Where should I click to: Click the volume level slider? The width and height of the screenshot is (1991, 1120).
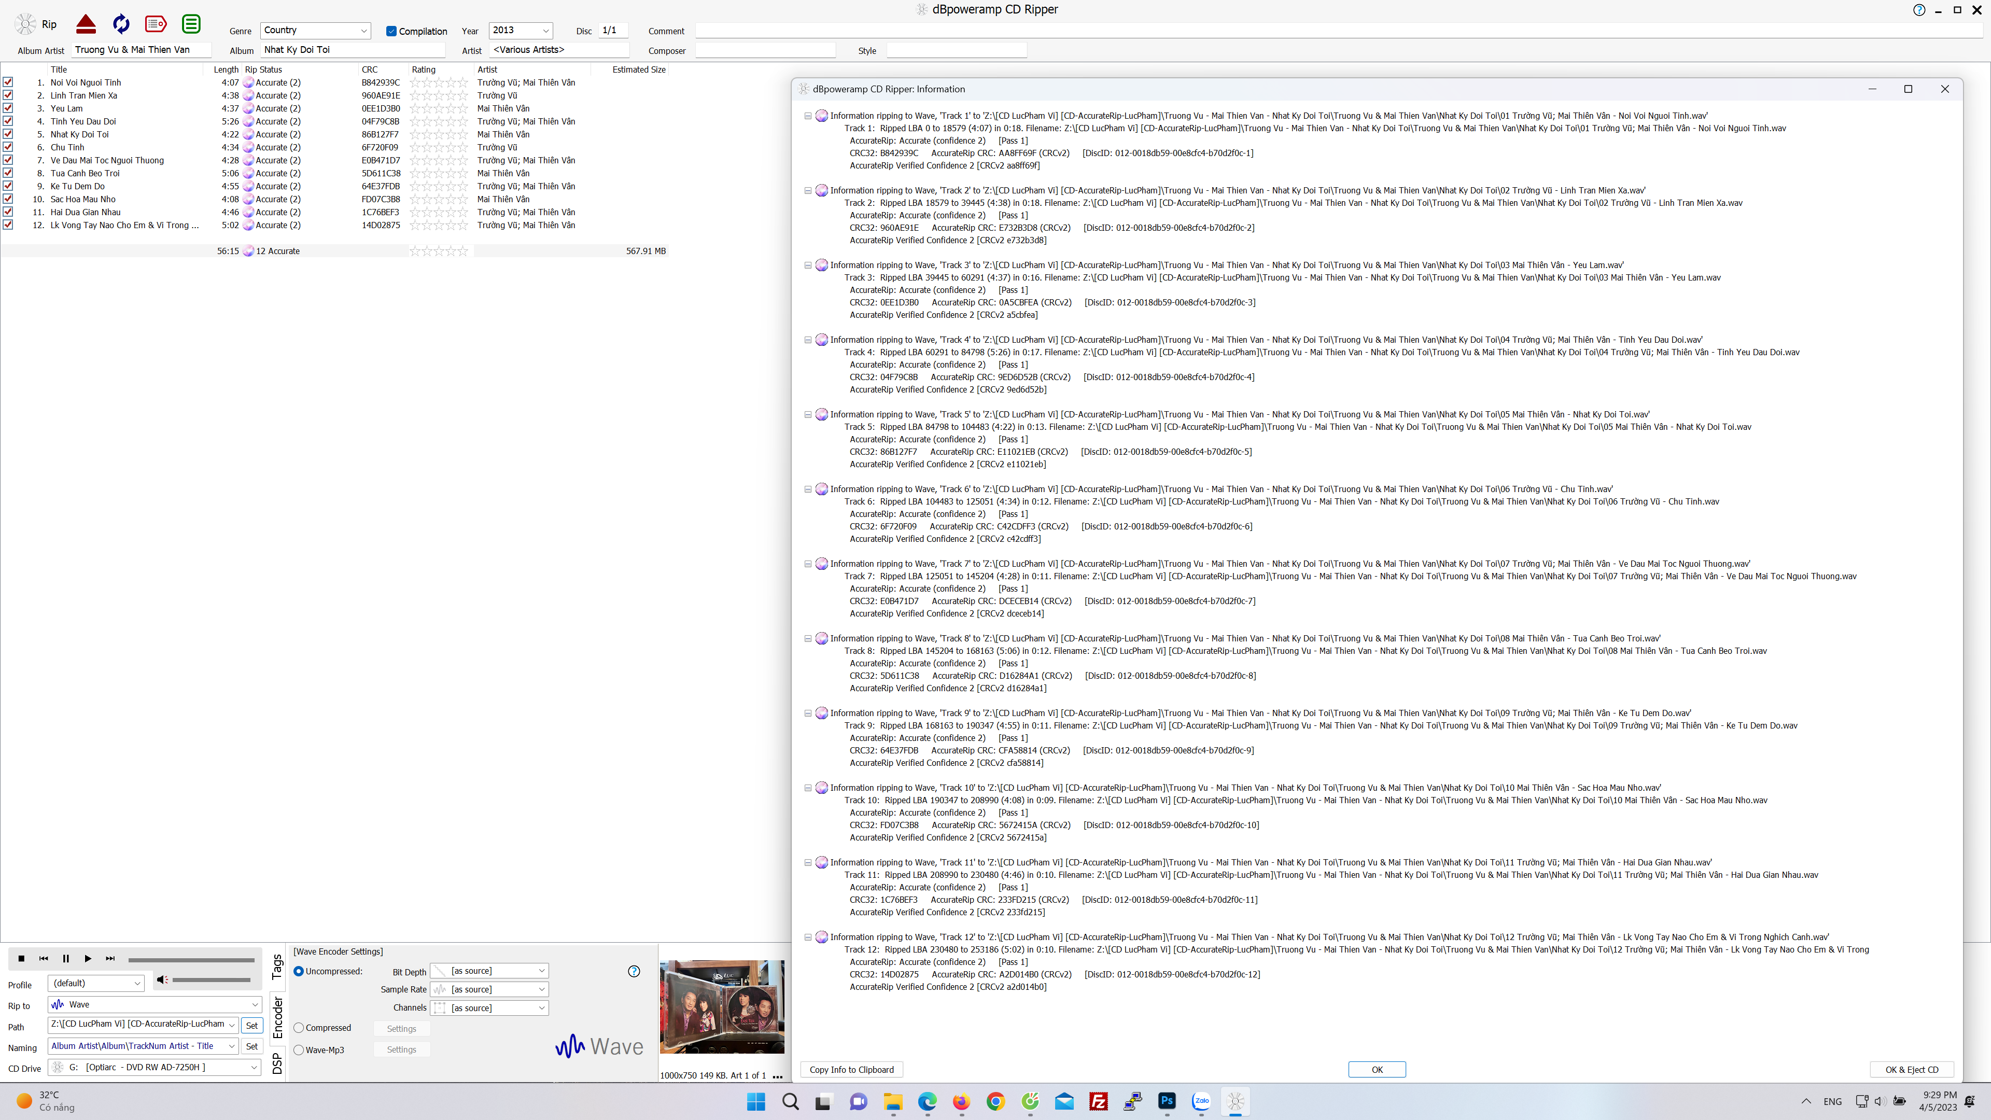[x=211, y=980]
